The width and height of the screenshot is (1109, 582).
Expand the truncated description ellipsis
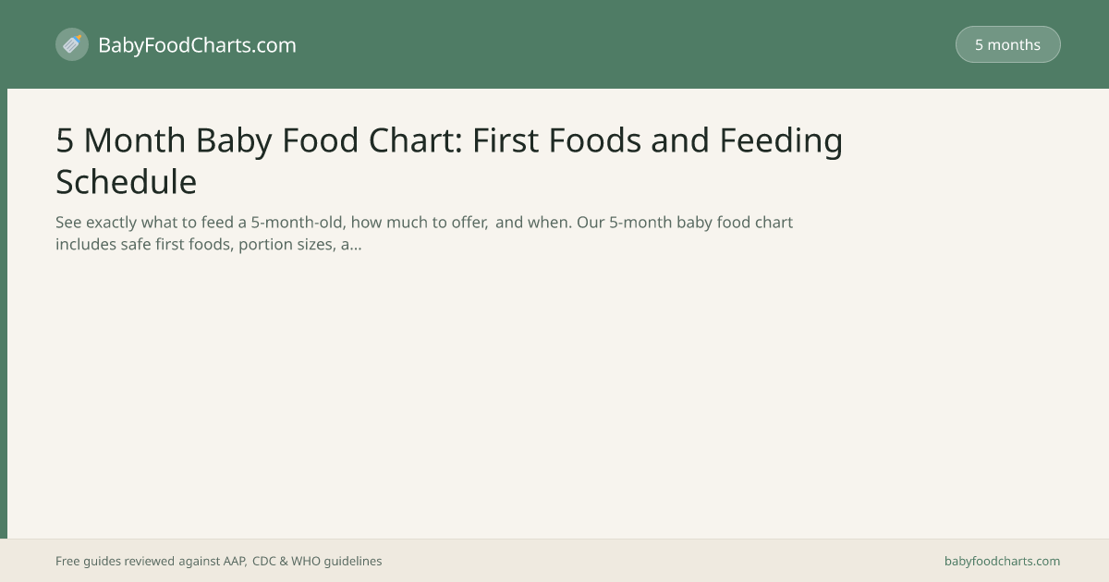click(x=356, y=246)
